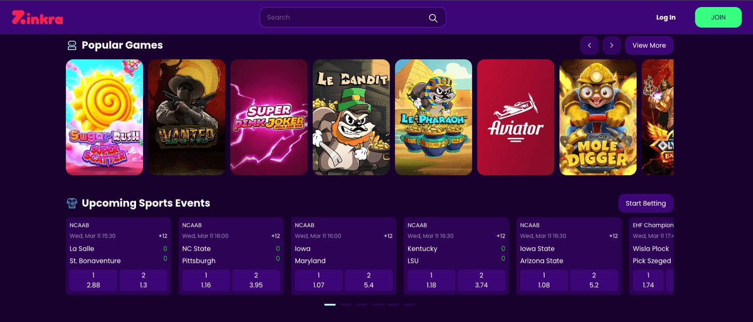Open Sugar Rush Super Scatter game
The image size is (753, 322).
pos(104,117)
